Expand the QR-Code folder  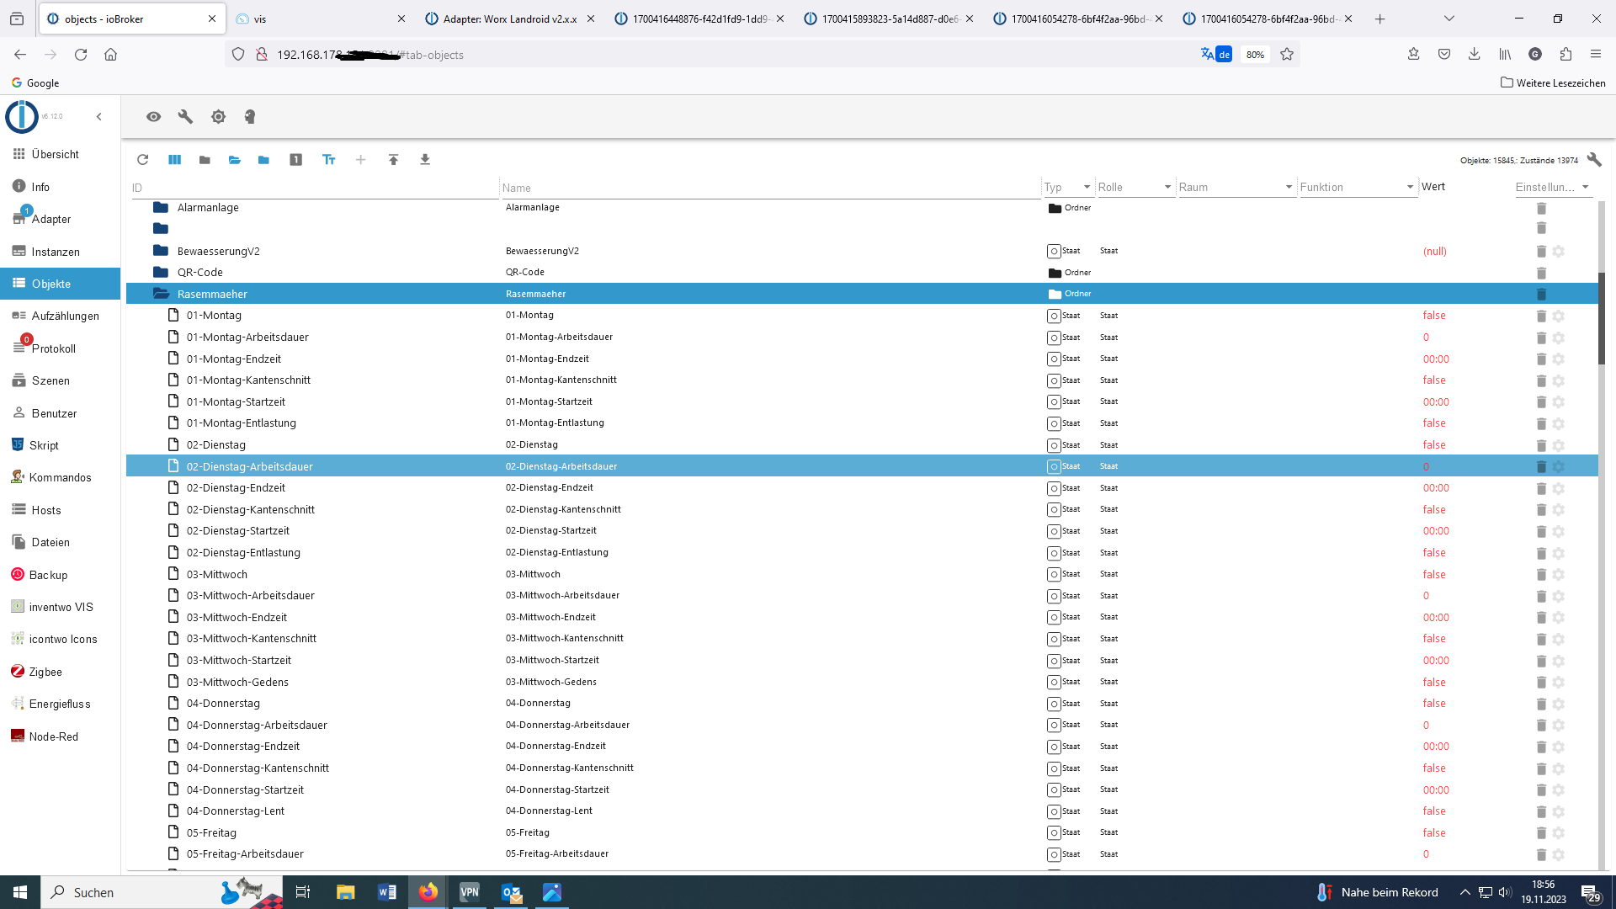tap(161, 272)
